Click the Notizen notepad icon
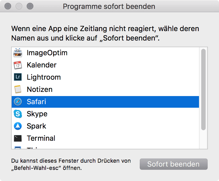219x181 pixels. 18,89
